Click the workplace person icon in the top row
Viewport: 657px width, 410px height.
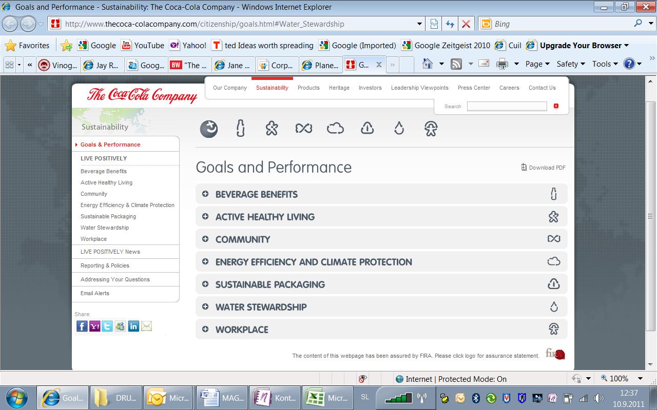coord(431,128)
